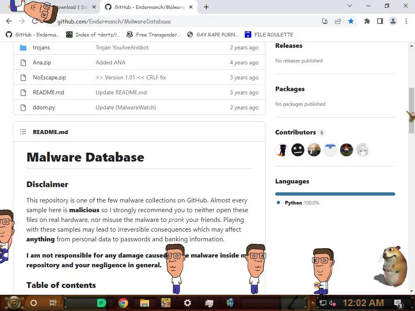Open the white and blue contributor avatar
The height and width of the screenshot is (311, 415).
pos(330,150)
